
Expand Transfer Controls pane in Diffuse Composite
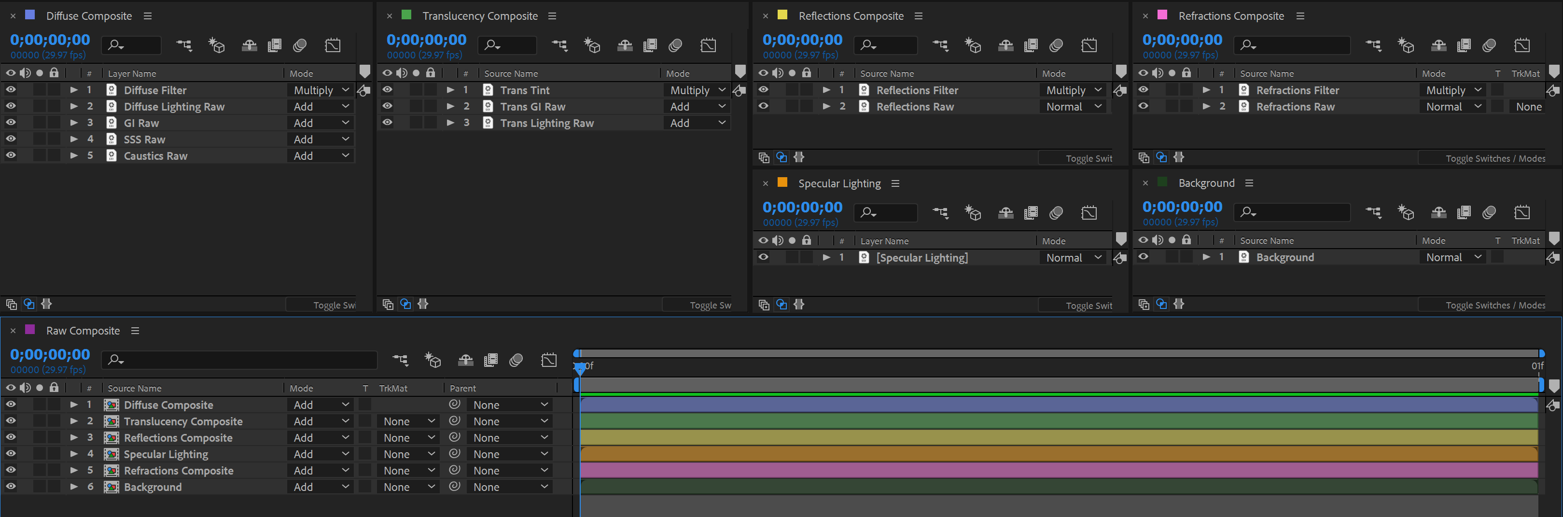tap(28, 304)
